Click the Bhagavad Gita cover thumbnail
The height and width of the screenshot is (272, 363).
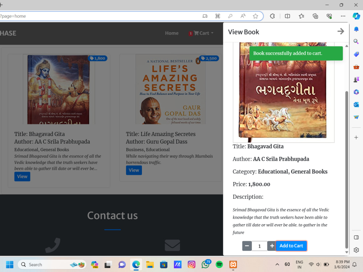click(58, 90)
